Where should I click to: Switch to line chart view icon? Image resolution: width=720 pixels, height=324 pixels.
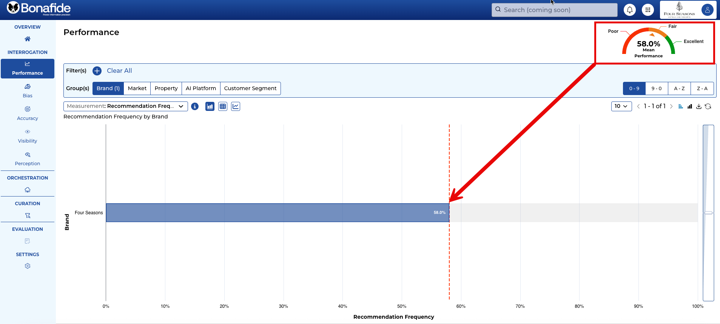tap(236, 106)
